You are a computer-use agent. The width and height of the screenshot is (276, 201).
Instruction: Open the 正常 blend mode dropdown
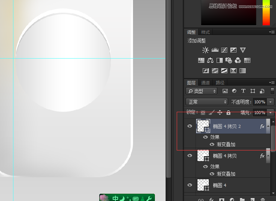[x=207, y=102]
